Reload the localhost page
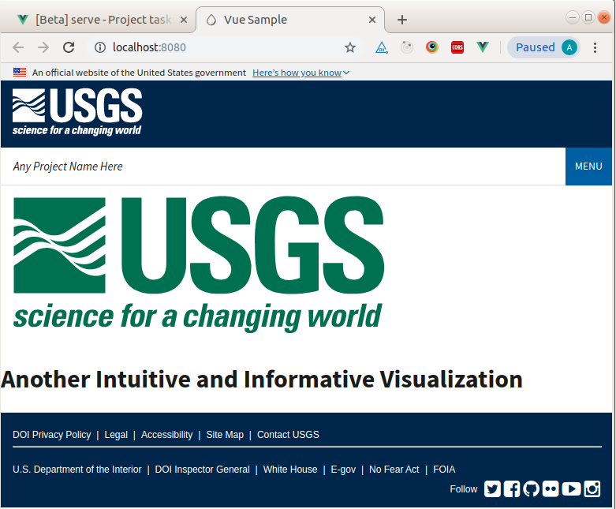This screenshot has width=616, height=509. (69, 47)
